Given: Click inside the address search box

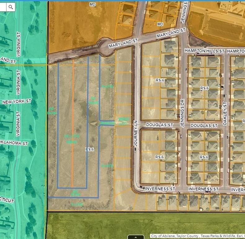Looking at the screenshot, I should point(3,7).
